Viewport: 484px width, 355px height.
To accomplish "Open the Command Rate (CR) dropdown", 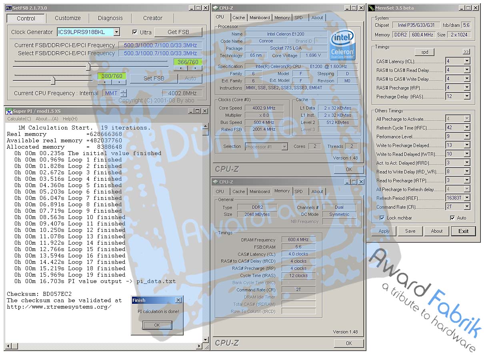I will click(x=467, y=207).
